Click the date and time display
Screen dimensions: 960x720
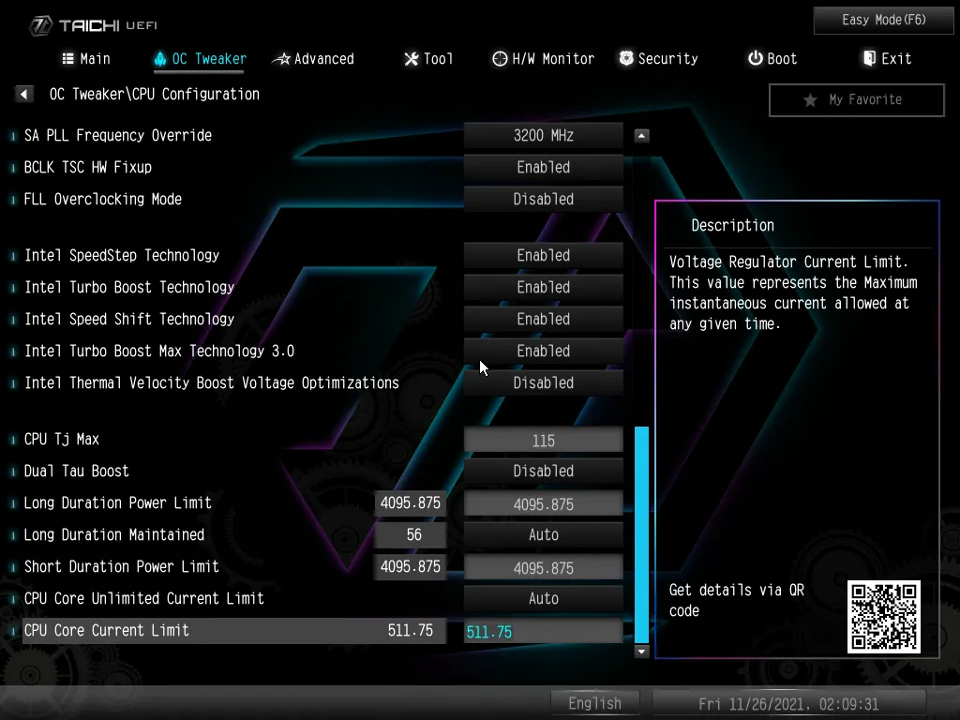coord(788,704)
